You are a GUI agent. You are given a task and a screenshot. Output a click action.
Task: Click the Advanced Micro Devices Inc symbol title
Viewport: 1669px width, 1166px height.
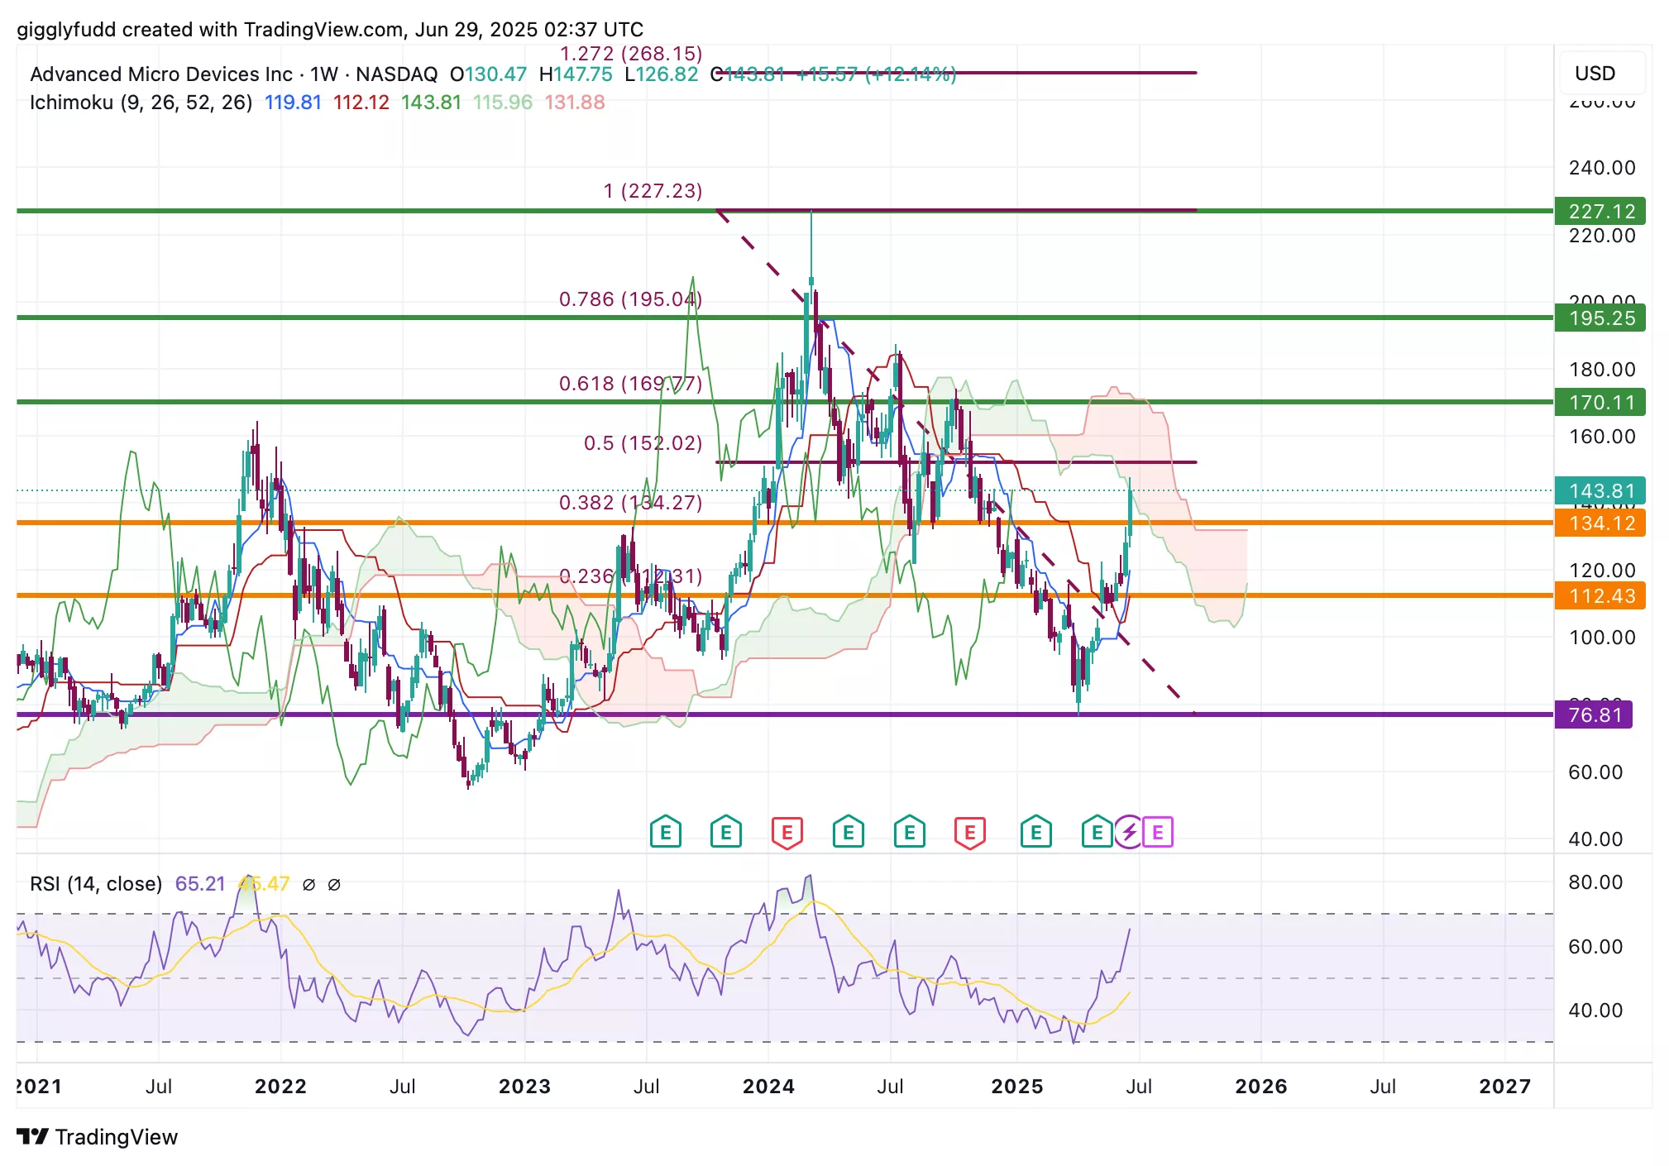tap(161, 74)
